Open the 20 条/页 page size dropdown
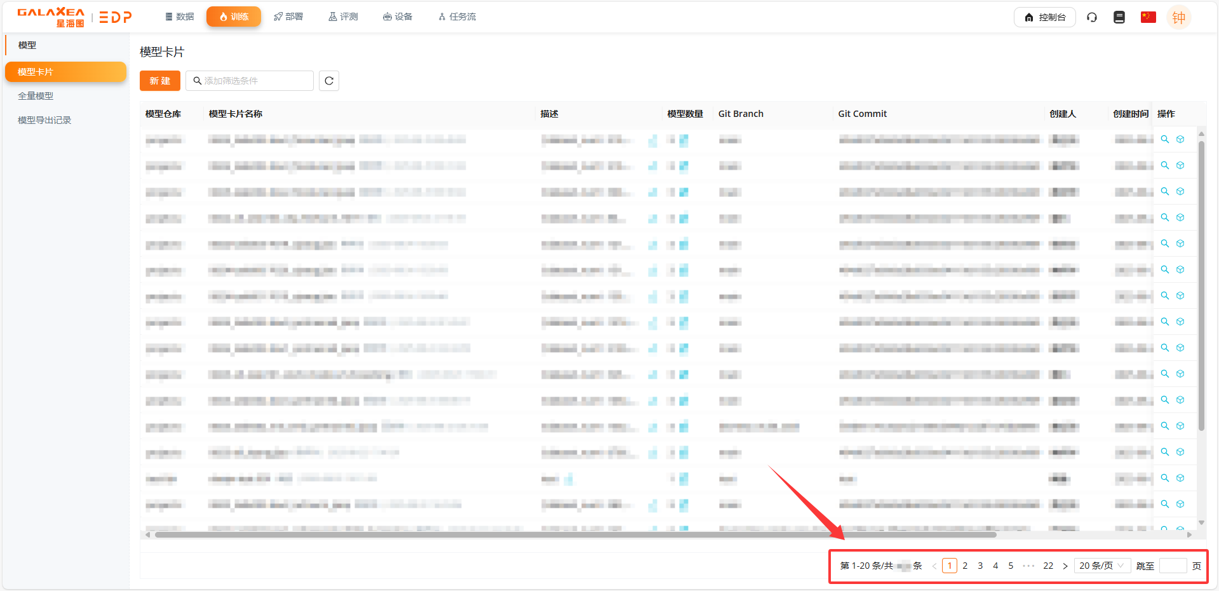 tap(1101, 566)
